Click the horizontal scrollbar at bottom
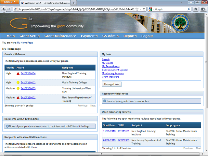The width and height of the screenshot is (208, 156). 101,154
